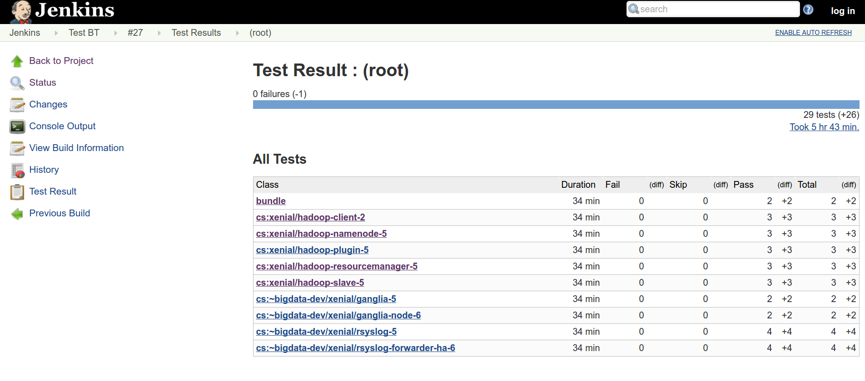Click the Jenkins butler logo icon
The image size is (865, 381).
tap(21, 12)
